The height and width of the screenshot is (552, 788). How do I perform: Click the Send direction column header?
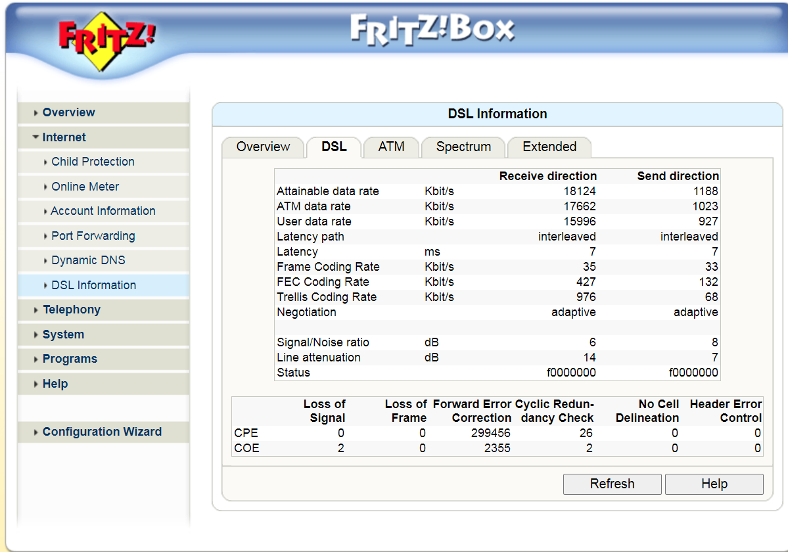click(x=678, y=176)
